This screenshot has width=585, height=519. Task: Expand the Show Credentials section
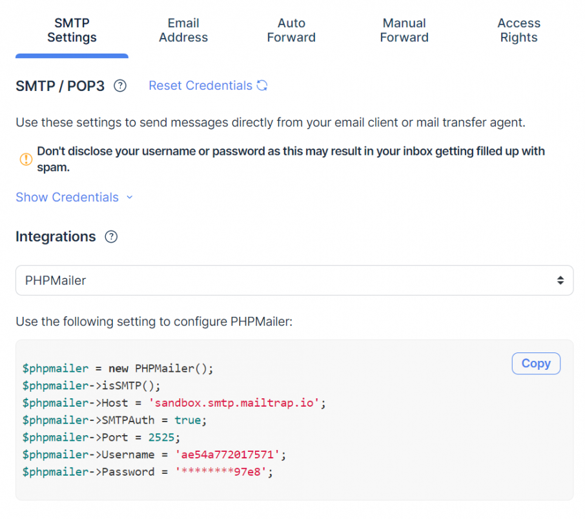[67, 198]
